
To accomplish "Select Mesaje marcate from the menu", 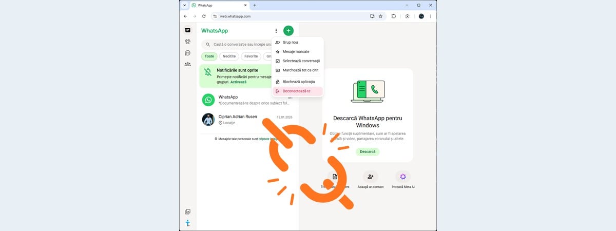I will (298, 51).
